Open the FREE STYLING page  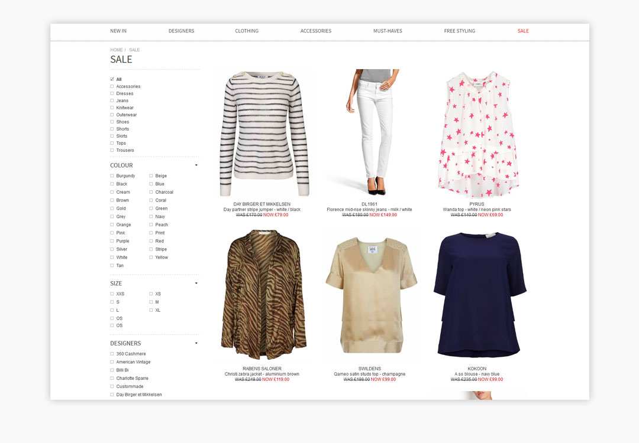click(x=460, y=31)
